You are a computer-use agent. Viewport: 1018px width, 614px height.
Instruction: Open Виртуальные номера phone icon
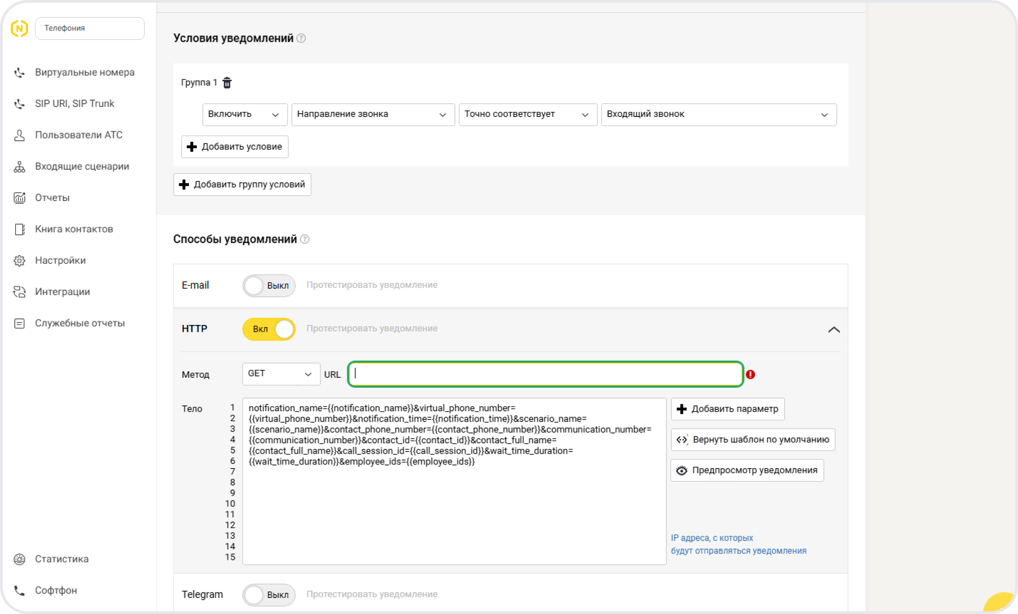tap(19, 73)
